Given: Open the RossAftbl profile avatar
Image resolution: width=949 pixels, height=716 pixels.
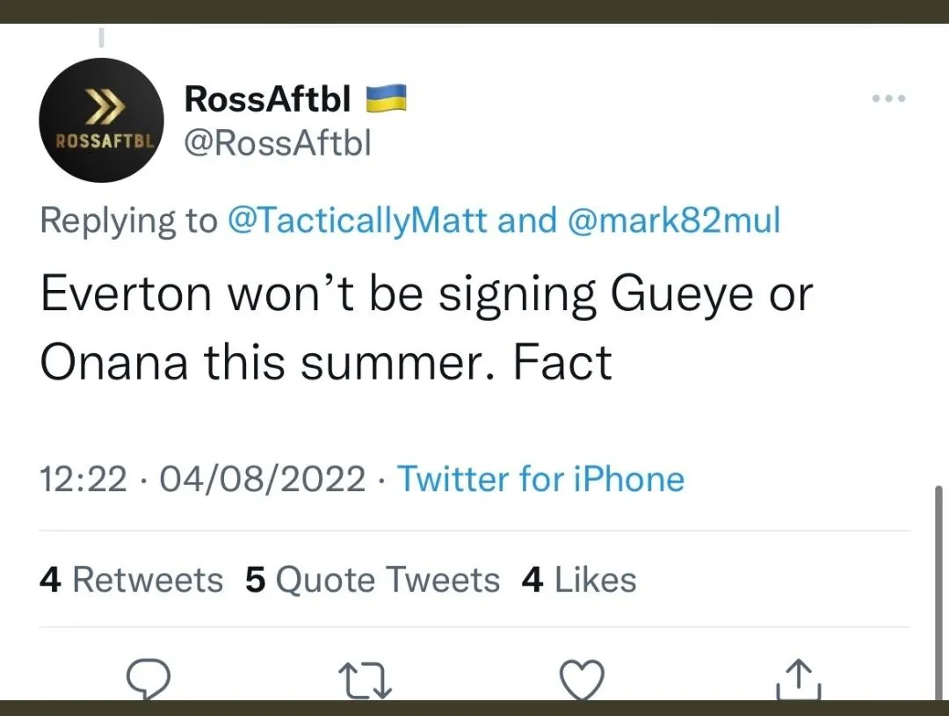Looking at the screenshot, I should 102,120.
